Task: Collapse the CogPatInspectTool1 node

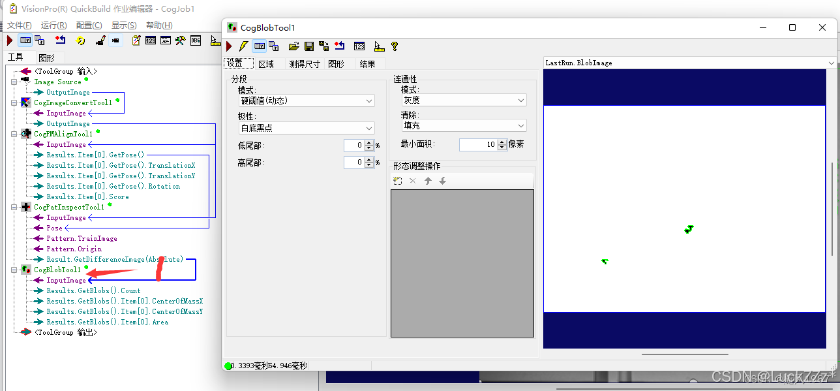Action: pyautogui.click(x=14, y=207)
